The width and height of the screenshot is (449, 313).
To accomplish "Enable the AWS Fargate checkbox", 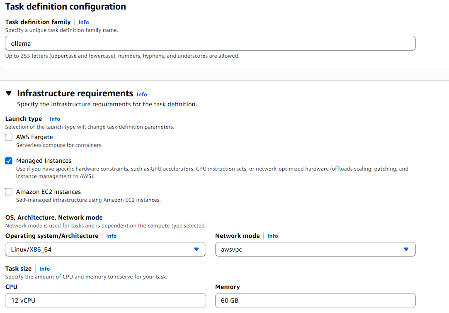I will [9, 137].
